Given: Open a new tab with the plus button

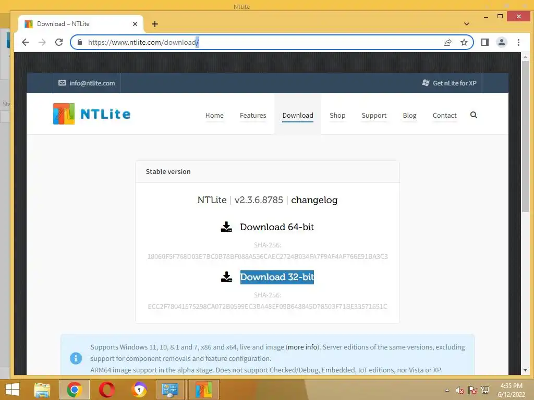Looking at the screenshot, I should (155, 24).
